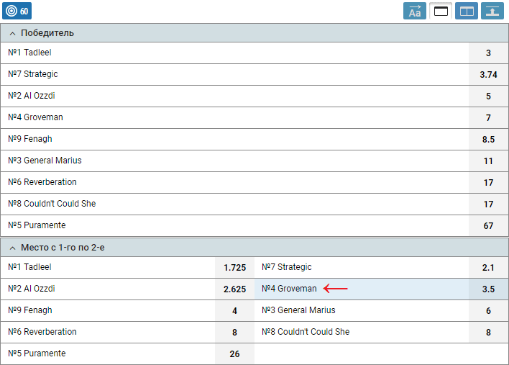This screenshot has height=365, width=509.
Task: Click №7 Strategic name in winner list
Action: (33, 74)
